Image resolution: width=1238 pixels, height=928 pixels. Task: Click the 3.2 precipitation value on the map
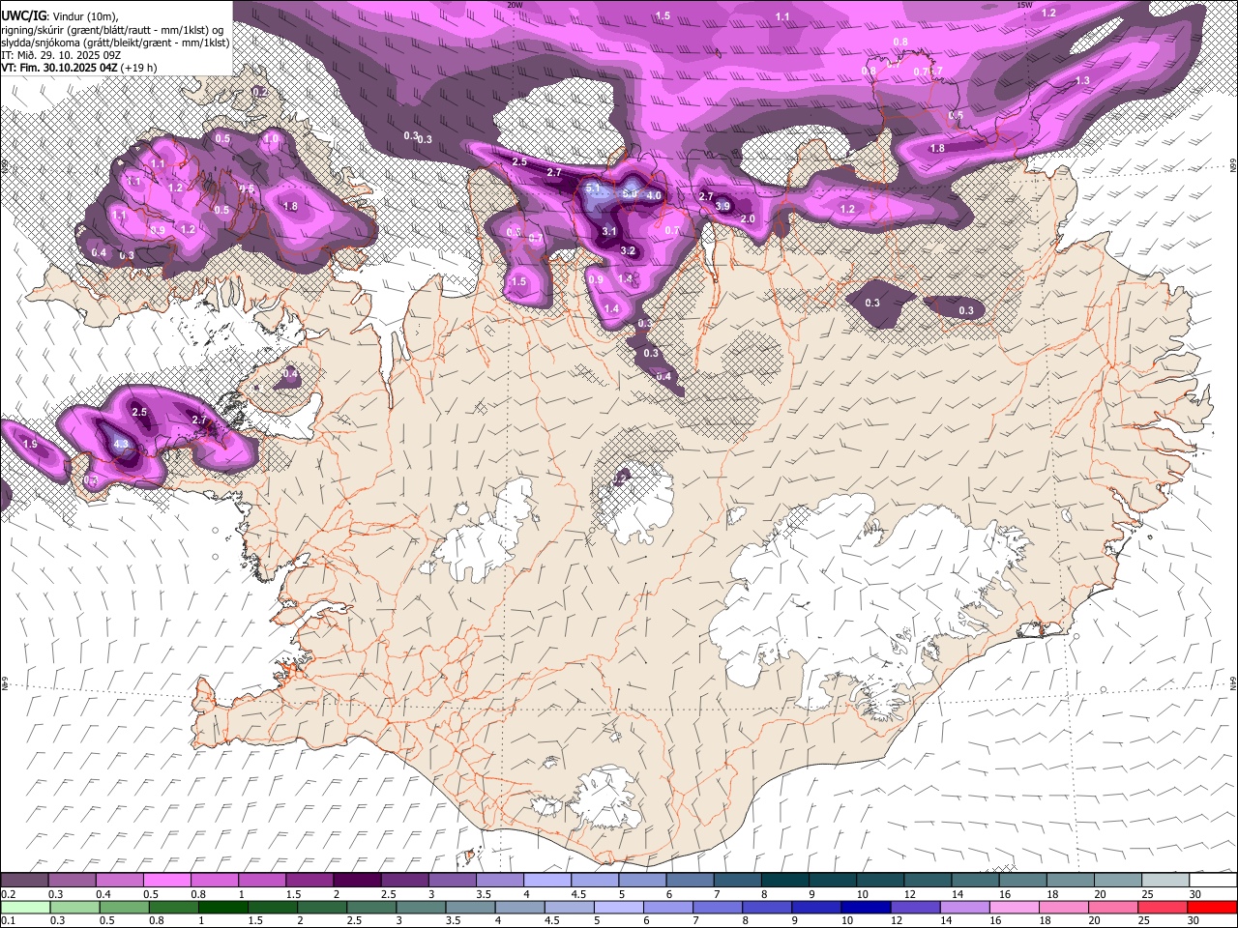(628, 250)
